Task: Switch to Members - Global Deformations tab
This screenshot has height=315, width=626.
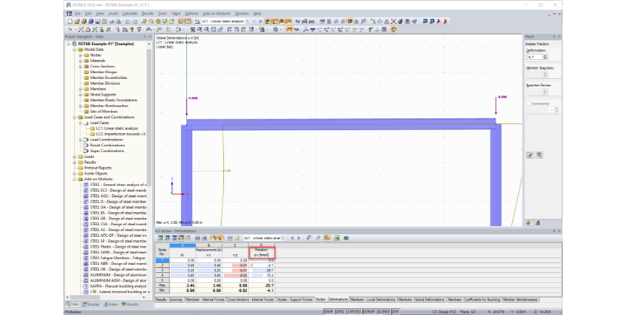Action: coord(421,299)
